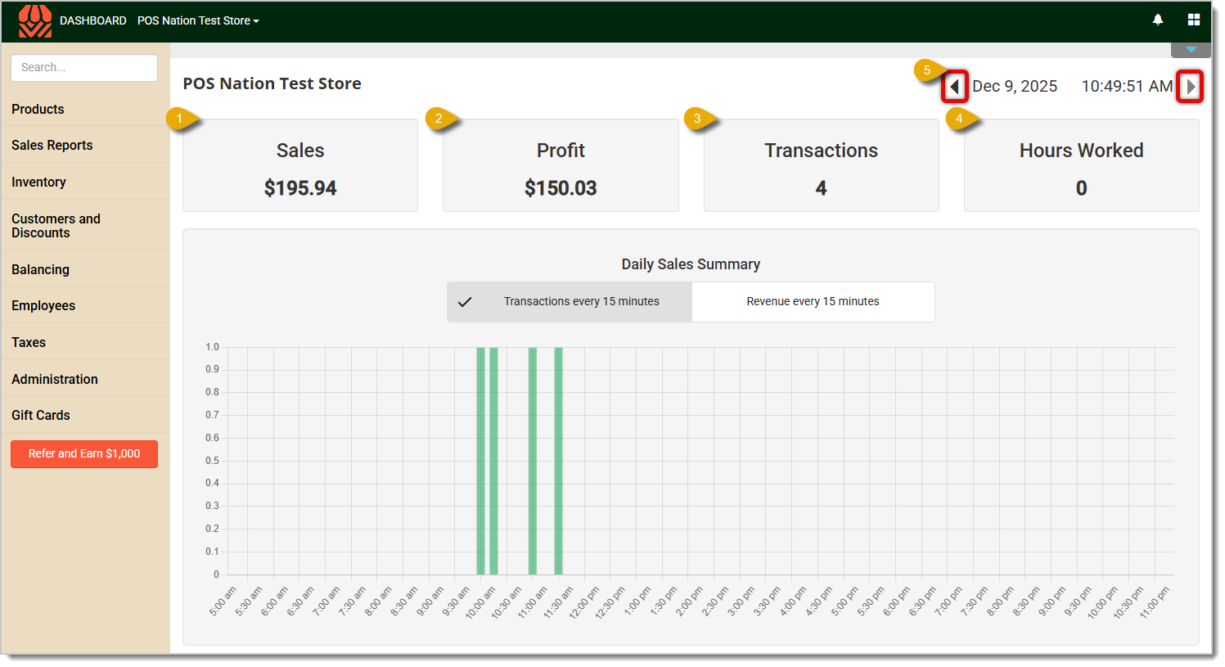The width and height of the screenshot is (1225, 667).
Task: Open the POS Nation Test Store dropdown
Action: (x=198, y=20)
